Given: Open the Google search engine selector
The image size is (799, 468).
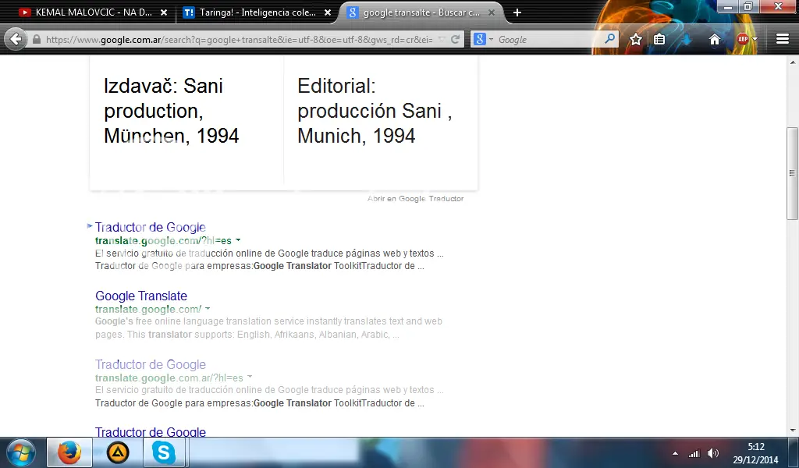Looking at the screenshot, I should [482, 39].
